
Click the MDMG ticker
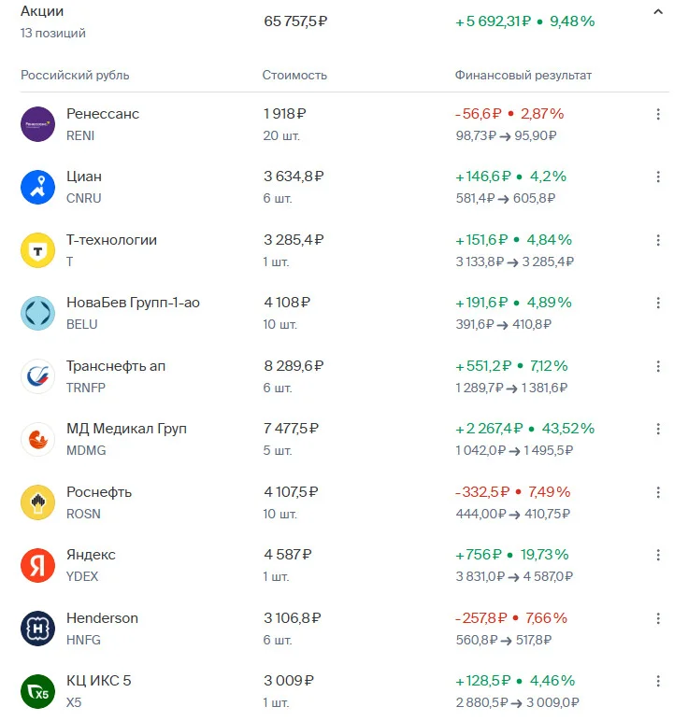pyautogui.click(x=86, y=450)
